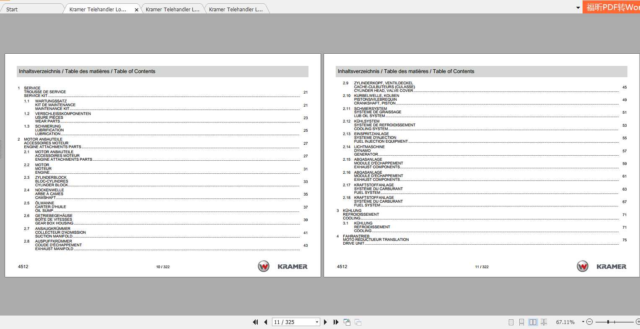This screenshot has height=329, width=640.
Task: Zoom in with the plus icon
Action: coord(637,322)
